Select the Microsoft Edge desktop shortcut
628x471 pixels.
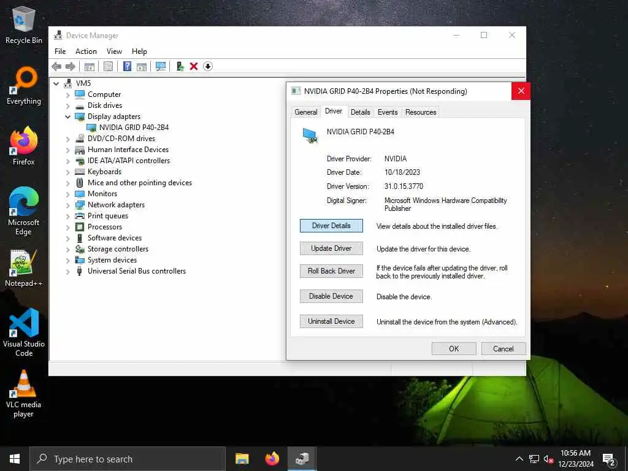[24, 211]
